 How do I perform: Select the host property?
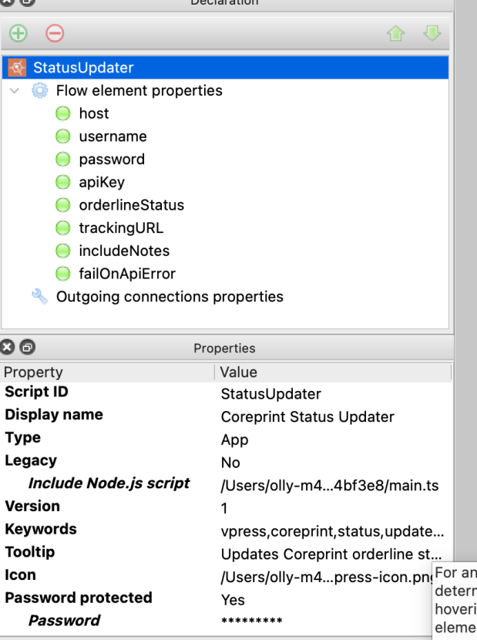click(x=93, y=114)
